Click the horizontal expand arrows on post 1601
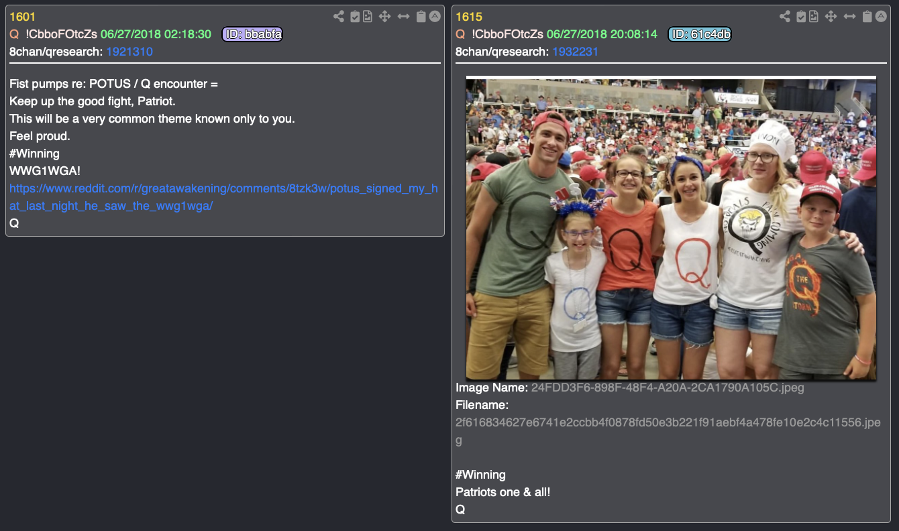The height and width of the screenshot is (531, 899). click(403, 17)
